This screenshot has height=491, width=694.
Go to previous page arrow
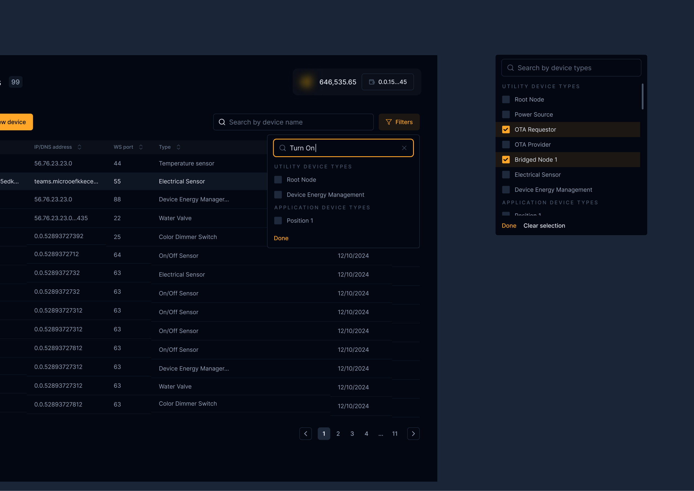coord(305,433)
